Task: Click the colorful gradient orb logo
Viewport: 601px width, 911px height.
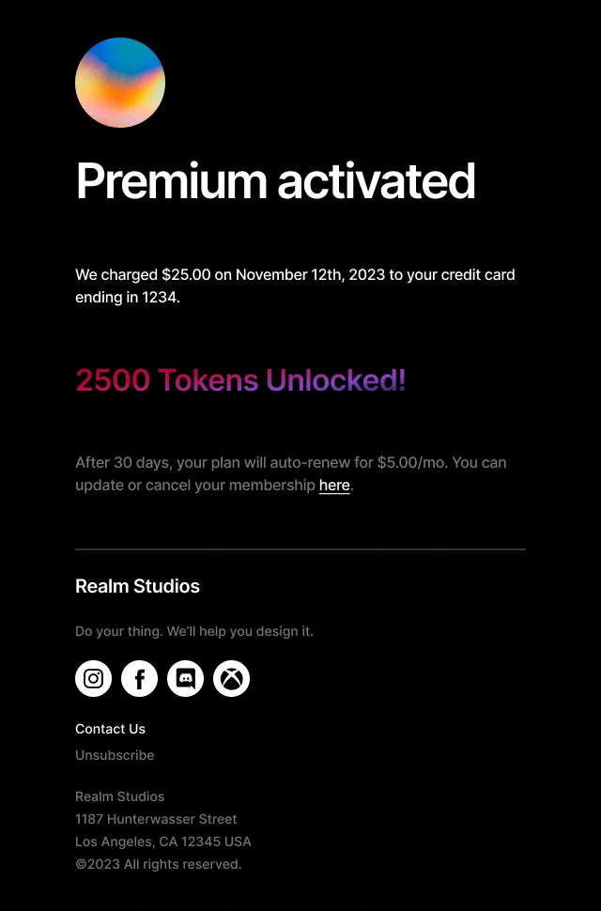Action: tap(120, 83)
